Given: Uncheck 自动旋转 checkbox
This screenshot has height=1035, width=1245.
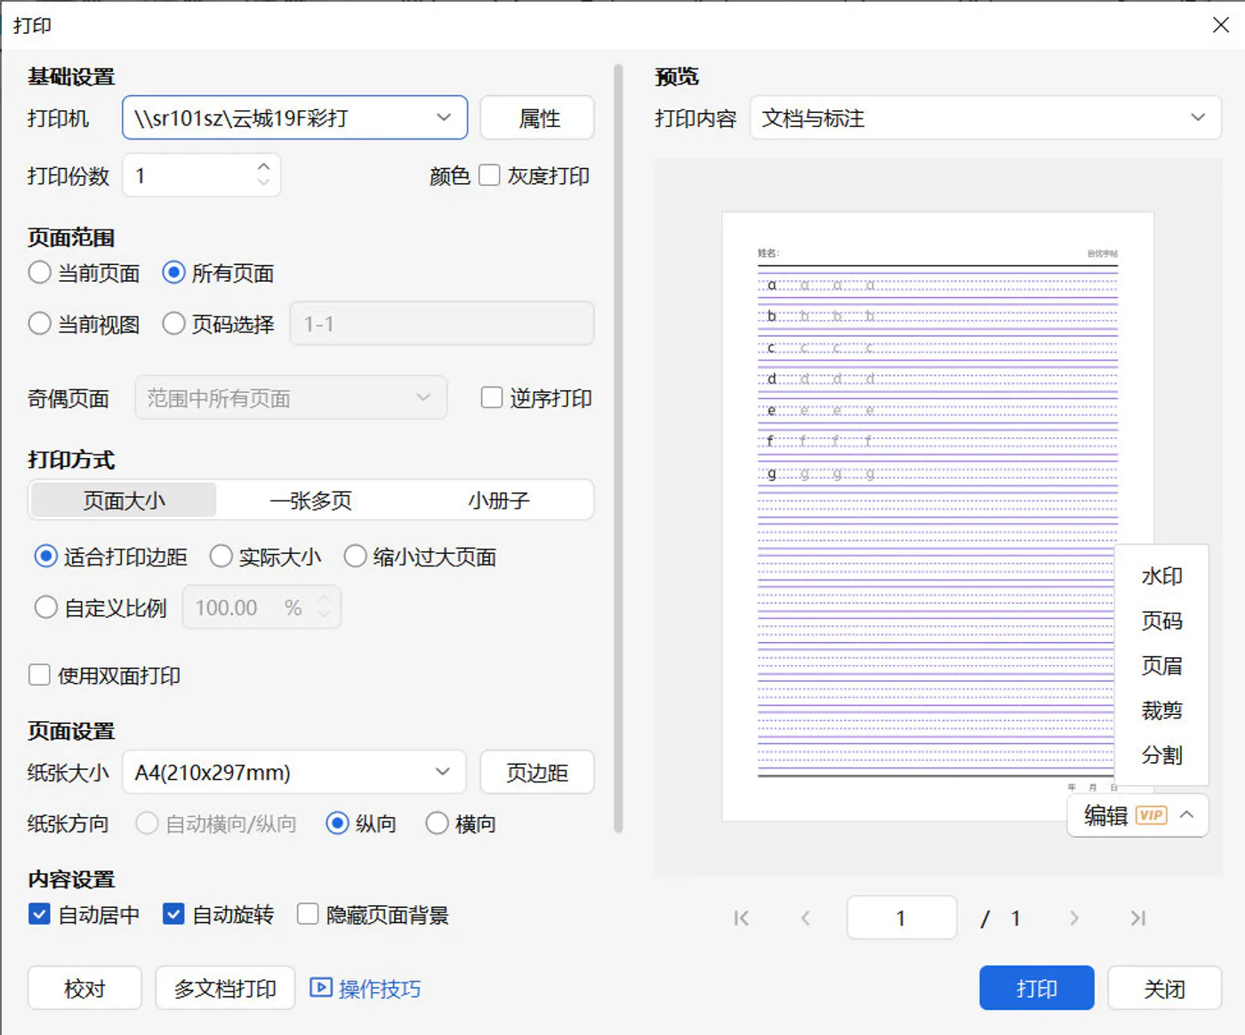Looking at the screenshot, I should pos(173,914).
